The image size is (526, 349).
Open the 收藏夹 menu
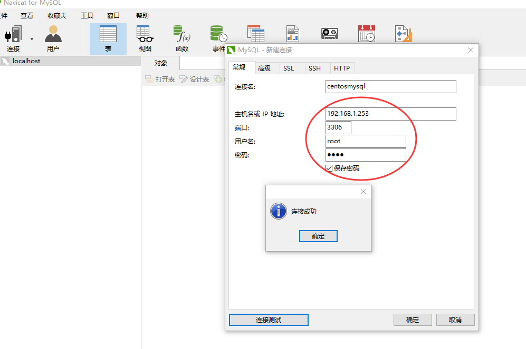(x=57, y=16)
